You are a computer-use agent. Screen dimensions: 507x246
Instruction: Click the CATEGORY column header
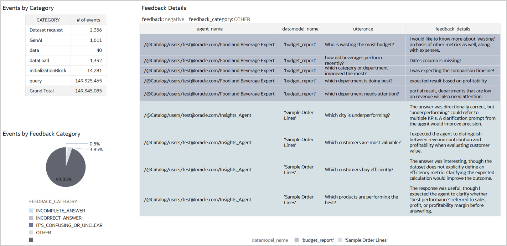click(x=48, y=20)
